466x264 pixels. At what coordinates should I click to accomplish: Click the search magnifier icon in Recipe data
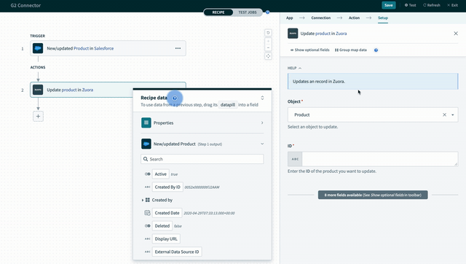[x=146, y=159]
